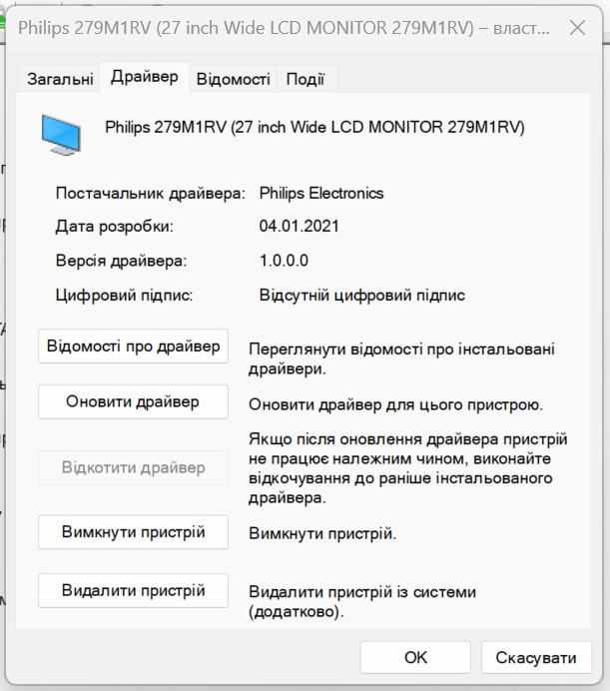The height and width of the screenshot is (691, 610).
Task: Switch to the Загальні tab
Action: tap(60, 78)
